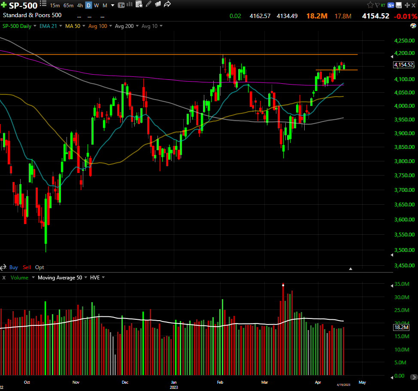418x391 pixels.
Task: Click the third ellipsis under the title
Action: [x=103, y=17]
